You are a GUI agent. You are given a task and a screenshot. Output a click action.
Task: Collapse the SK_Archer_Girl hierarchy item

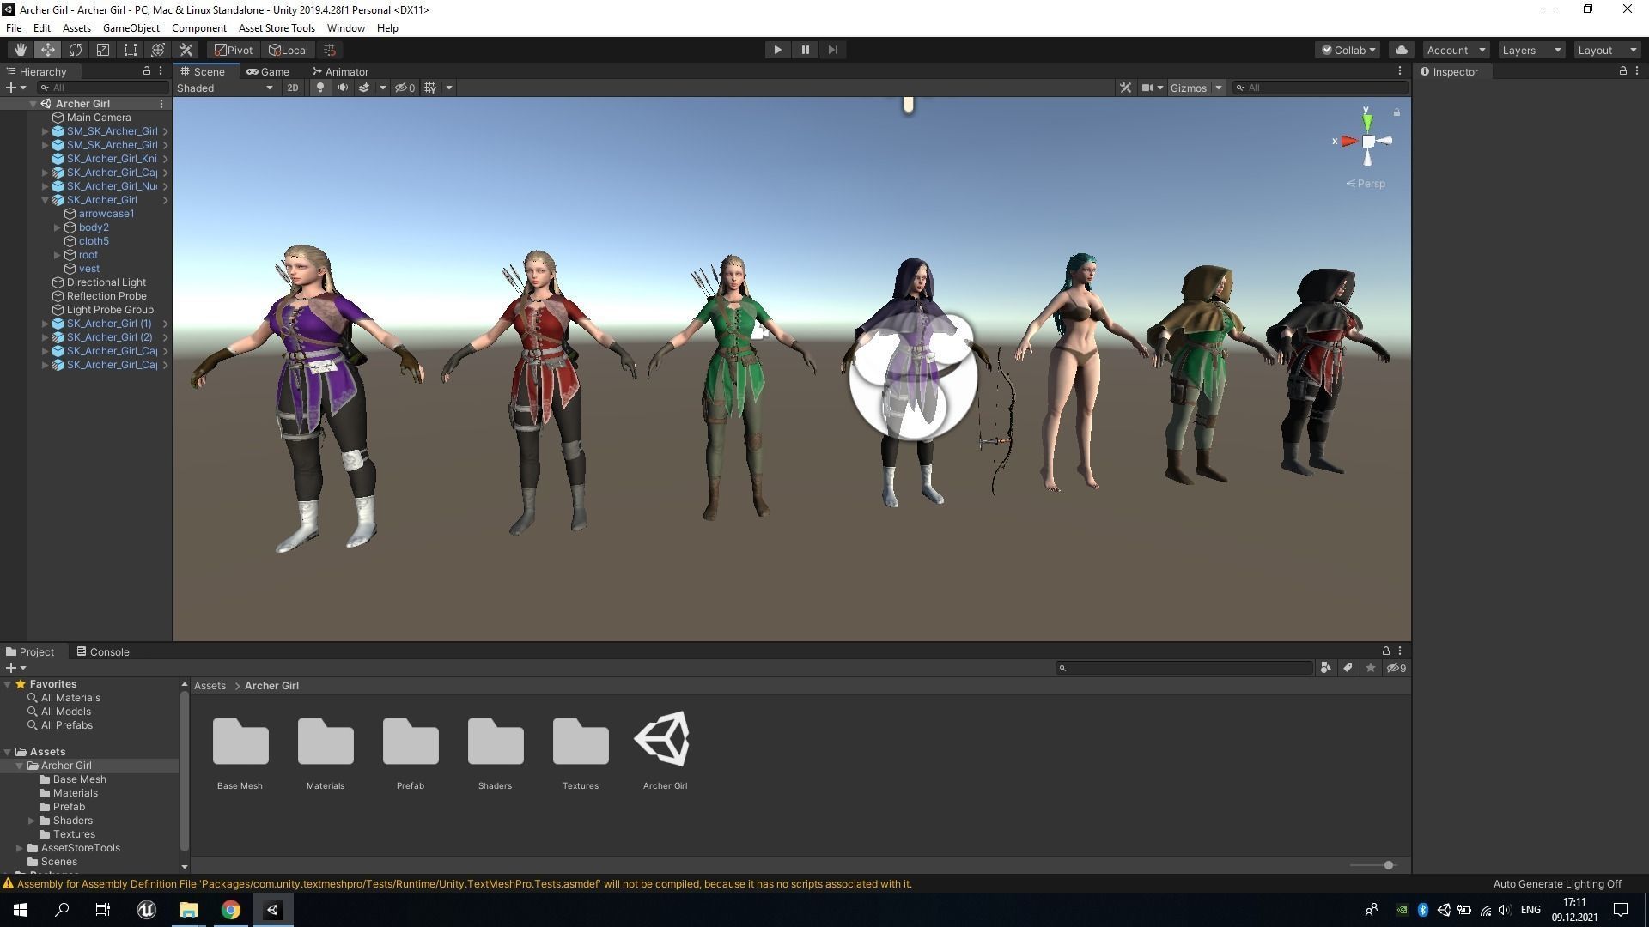[46, 200]
